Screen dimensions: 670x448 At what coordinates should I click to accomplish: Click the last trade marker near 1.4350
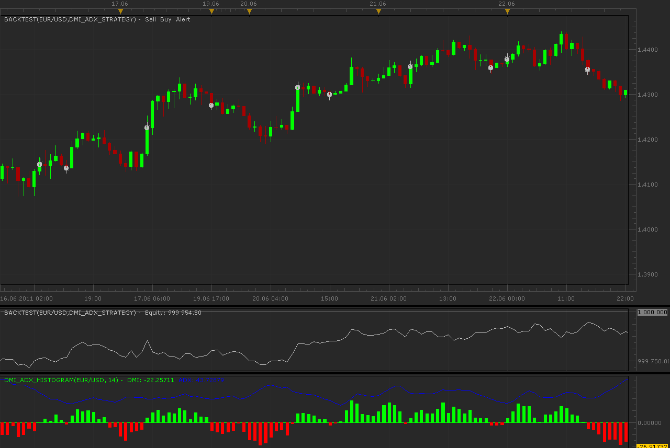(x=587, y=69)
